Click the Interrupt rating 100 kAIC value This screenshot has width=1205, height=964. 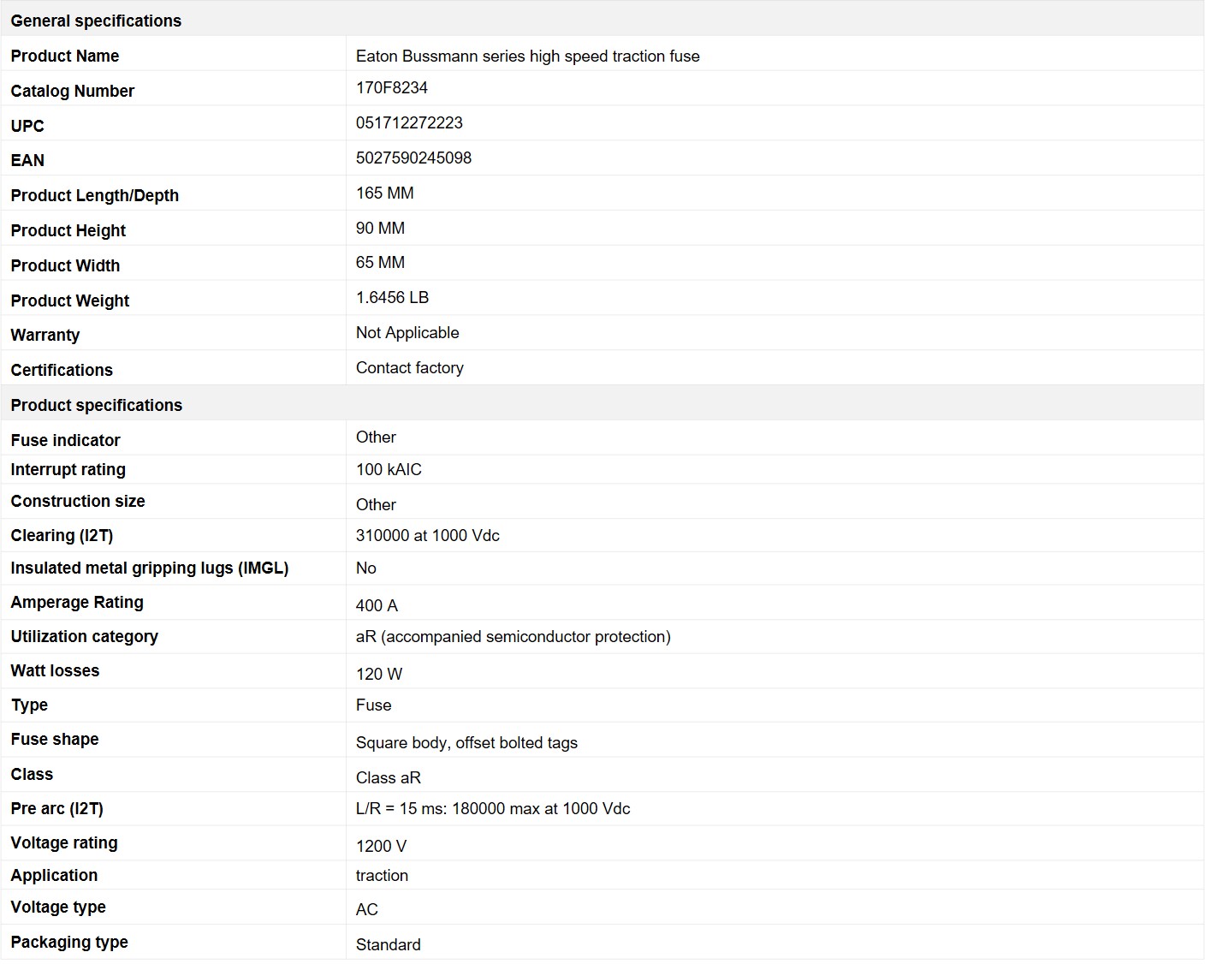(x=389, y=469)
